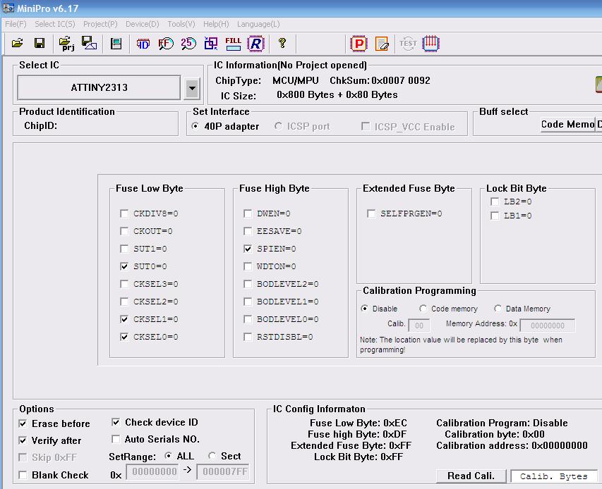Enable the Auto Serials NO. option
The image size is (602, 489).
(x=116, y=439)
